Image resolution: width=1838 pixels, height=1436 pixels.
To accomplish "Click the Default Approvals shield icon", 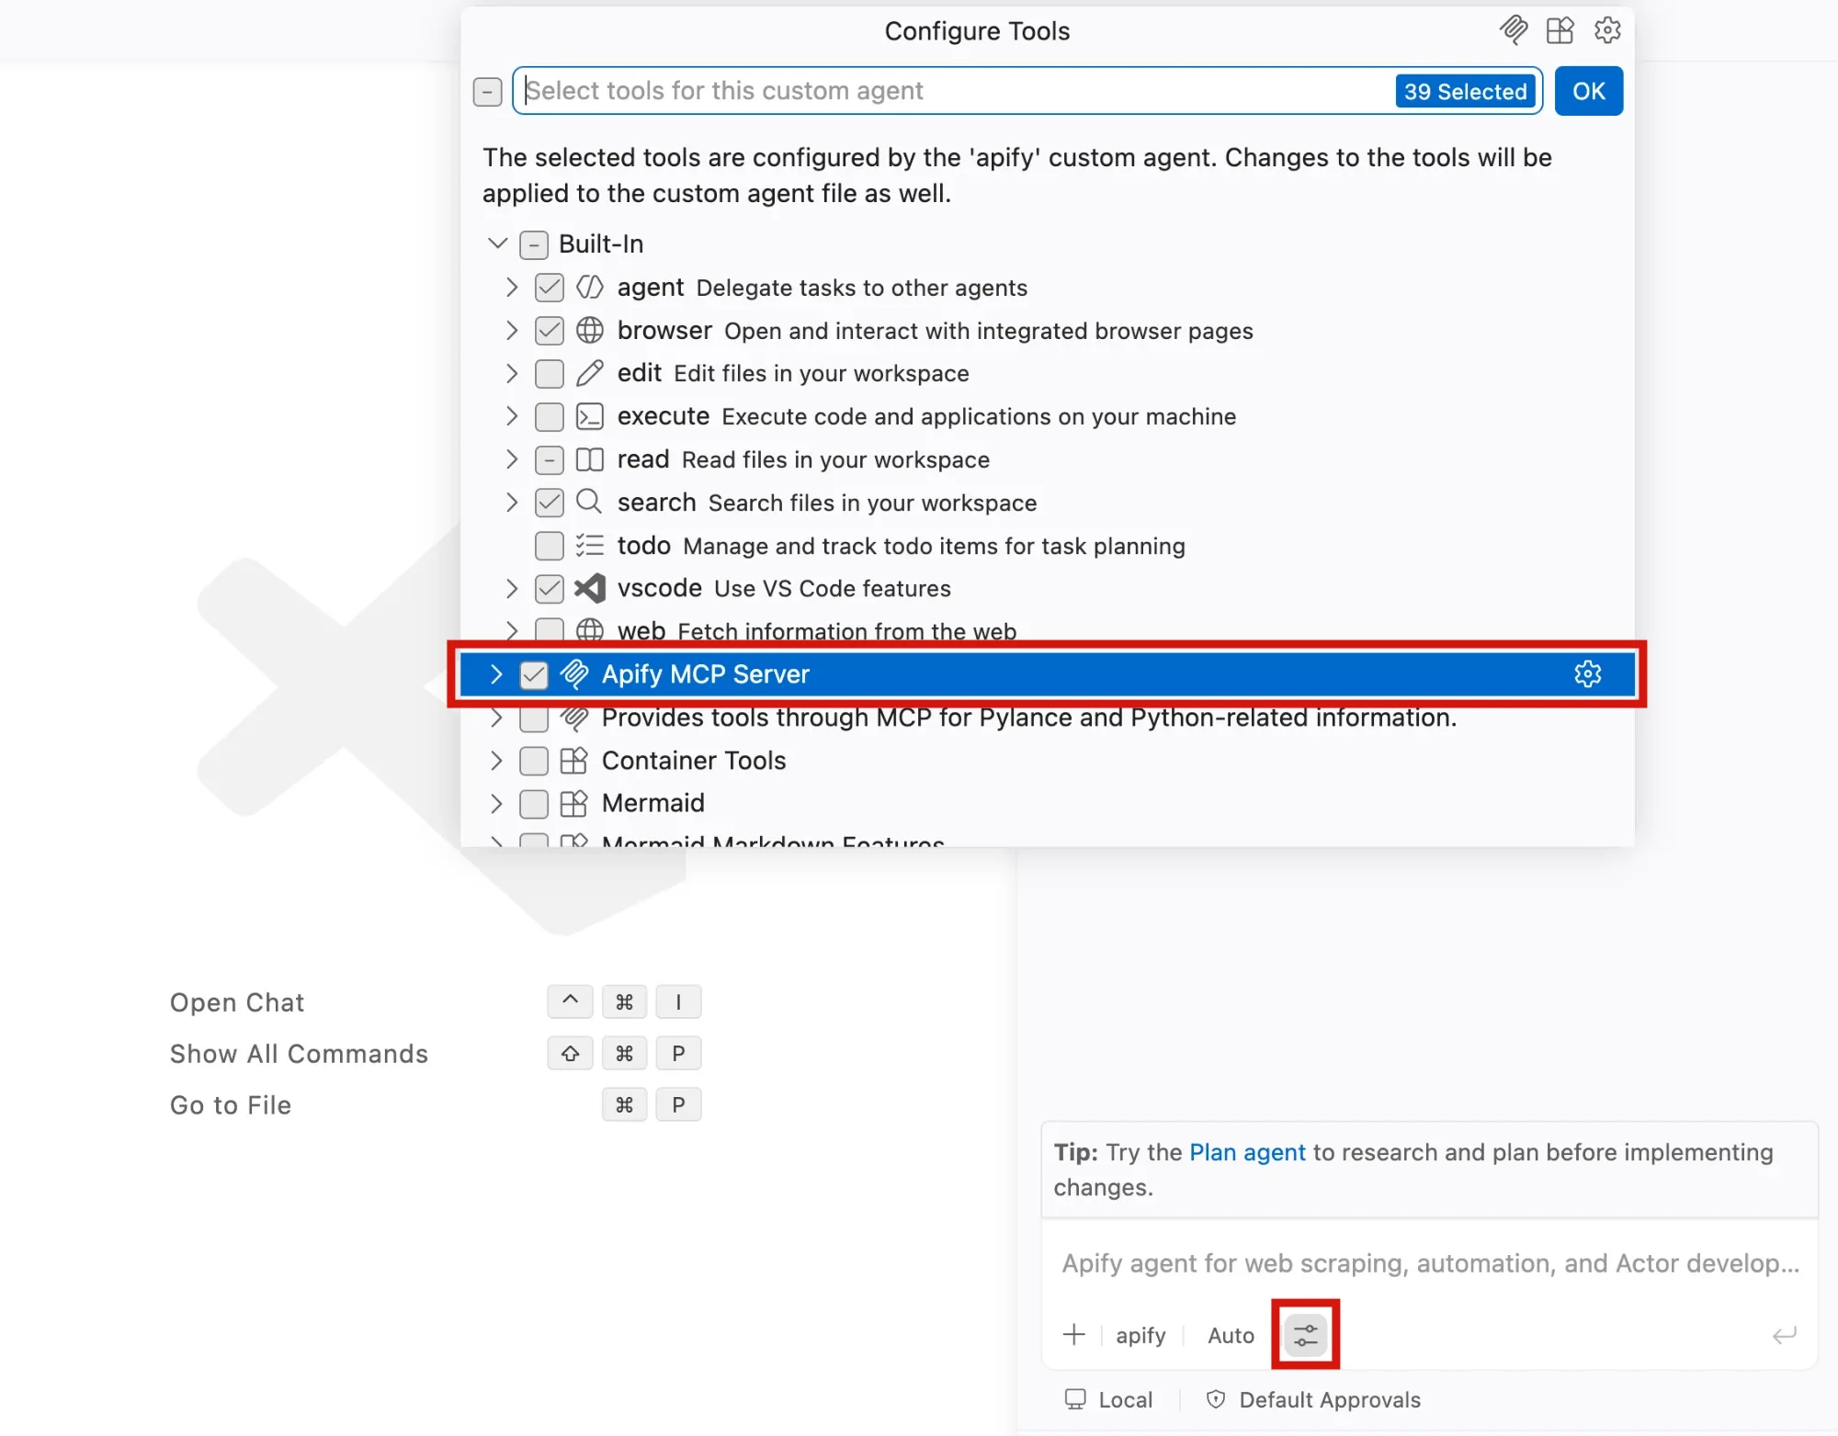I will pyautogui.click(x=1215, y=1399).
